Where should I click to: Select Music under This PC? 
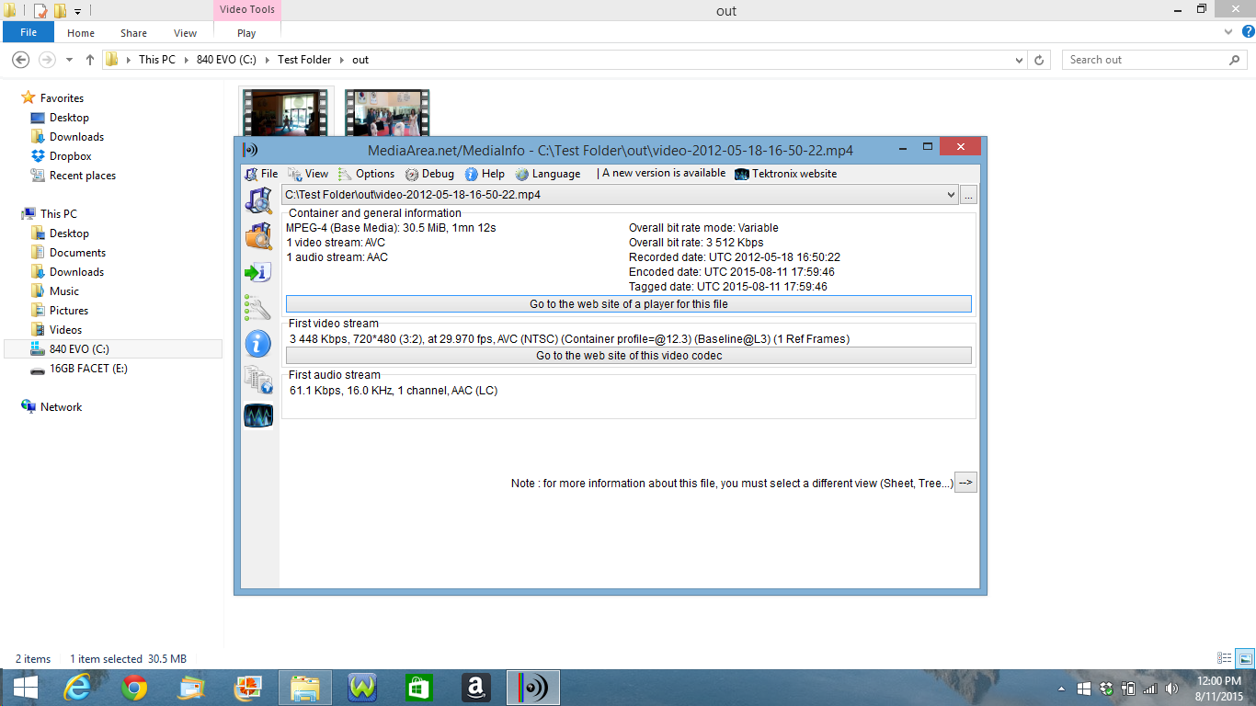[x=64, y=291]
